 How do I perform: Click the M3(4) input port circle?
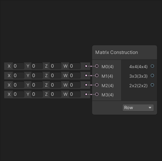click(97, 94)
